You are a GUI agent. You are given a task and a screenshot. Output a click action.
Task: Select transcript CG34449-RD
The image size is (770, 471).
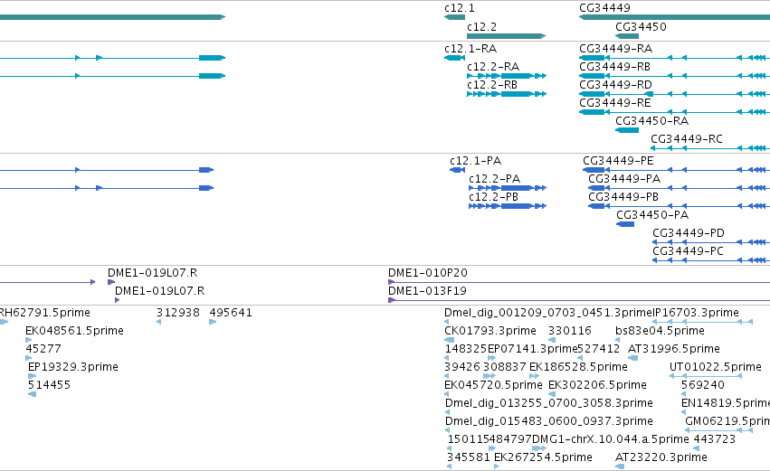(674, 94)
